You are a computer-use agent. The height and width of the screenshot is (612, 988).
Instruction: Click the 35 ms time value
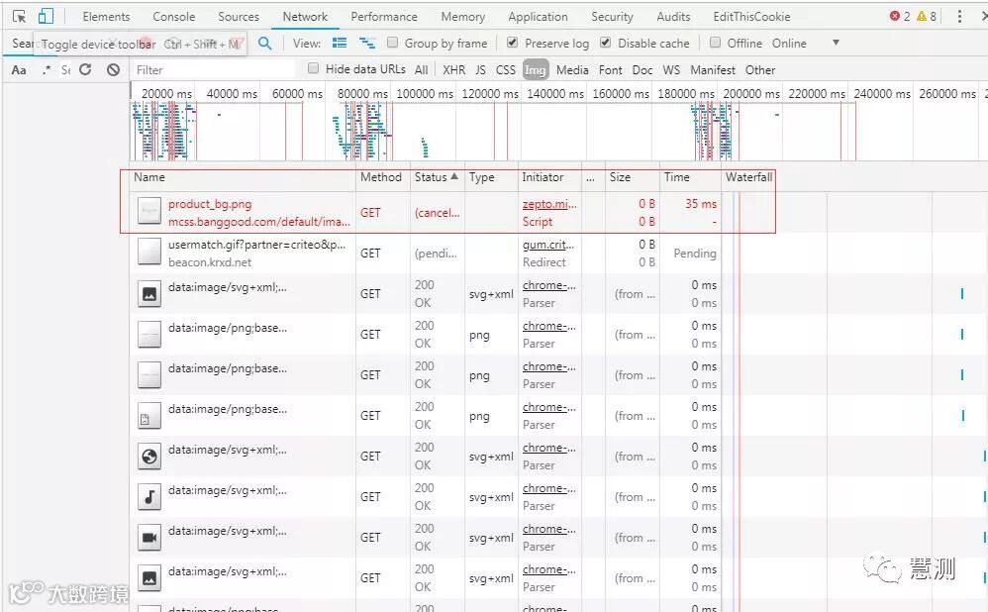(701, 204)
